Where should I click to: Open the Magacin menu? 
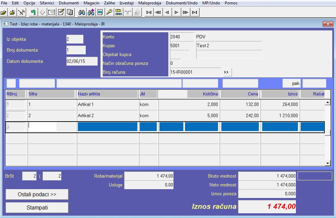91,3
